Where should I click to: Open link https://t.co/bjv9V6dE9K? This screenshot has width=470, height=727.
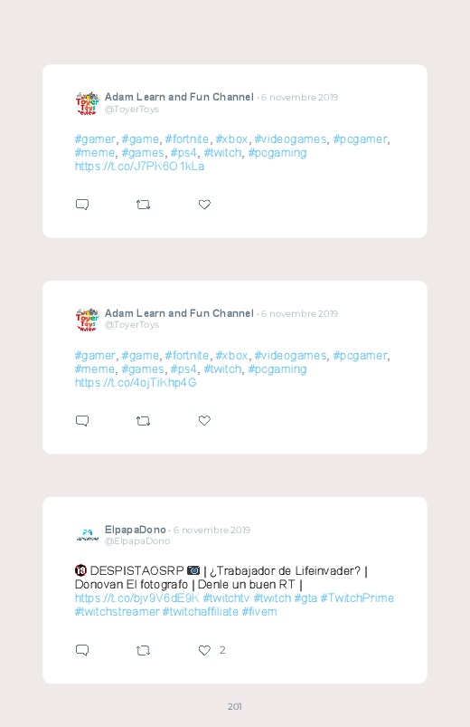(136, 598)
